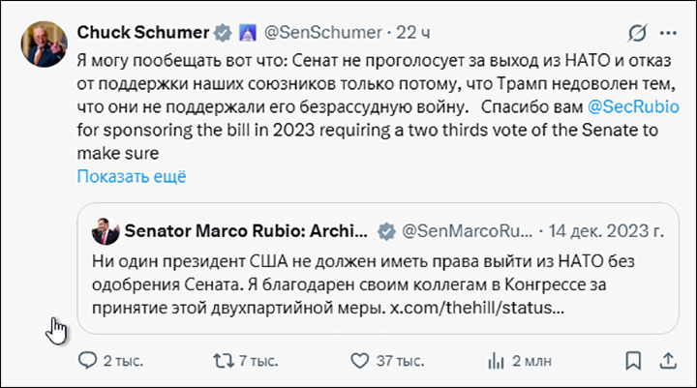Click the verified badge on the quoted Rubio tweet
The height and width of the screenshot is (388, 697).
pyautogui.click(x=385, y=232)
